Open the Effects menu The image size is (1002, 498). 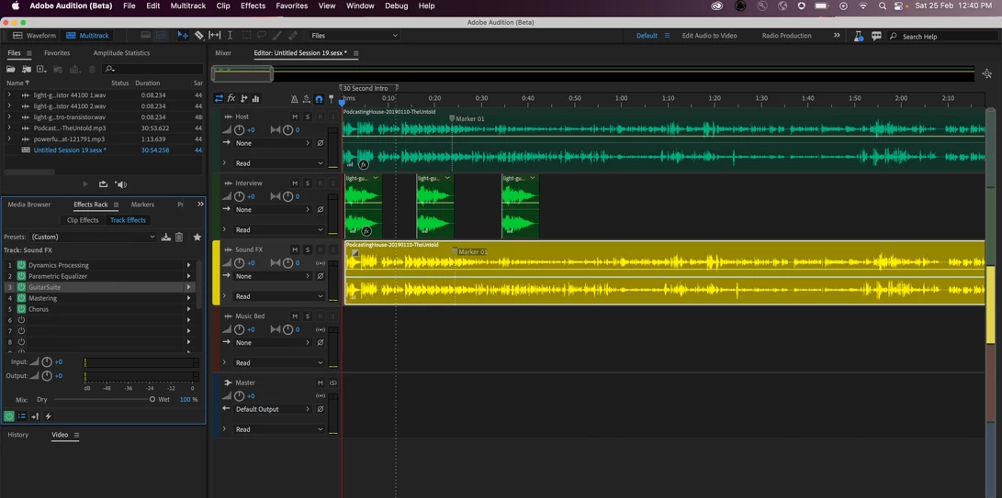[253, 6]
